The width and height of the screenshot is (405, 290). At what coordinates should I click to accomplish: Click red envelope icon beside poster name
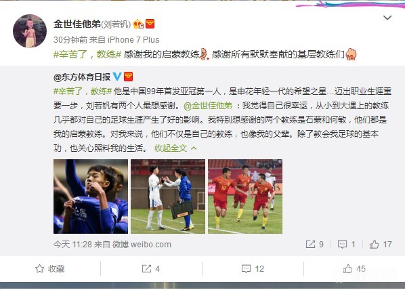[150, 24]
